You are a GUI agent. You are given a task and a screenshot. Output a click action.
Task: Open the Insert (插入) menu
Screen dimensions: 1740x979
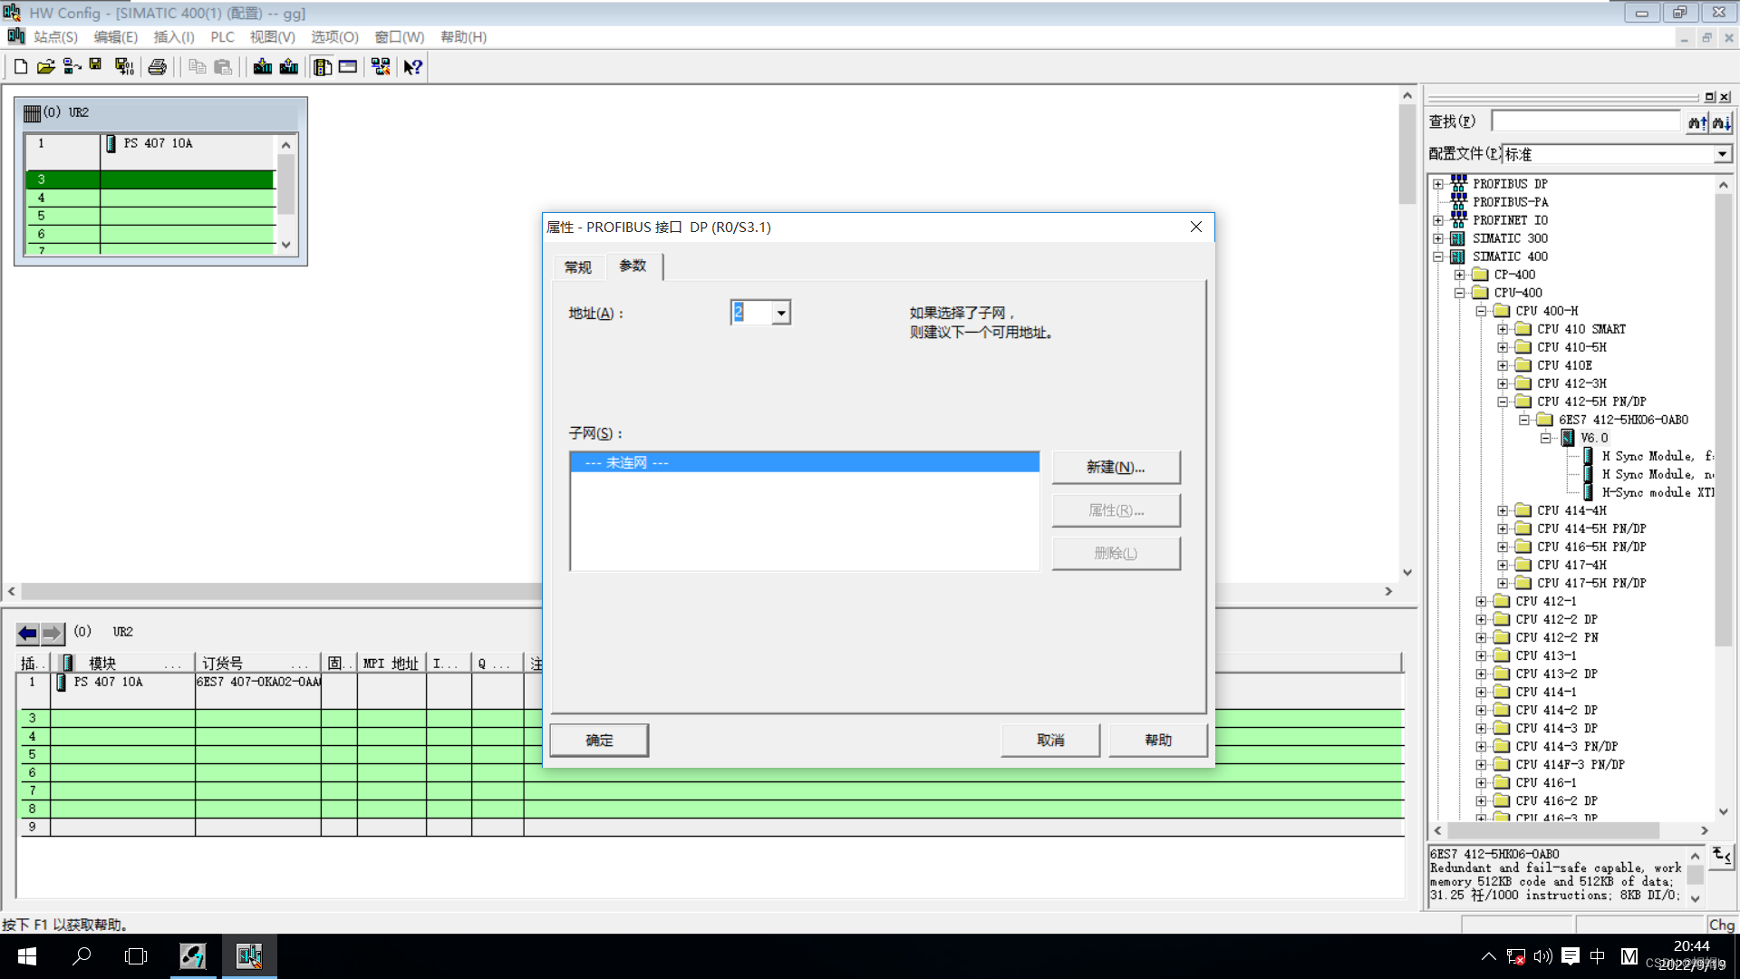(x=174, y=37)
